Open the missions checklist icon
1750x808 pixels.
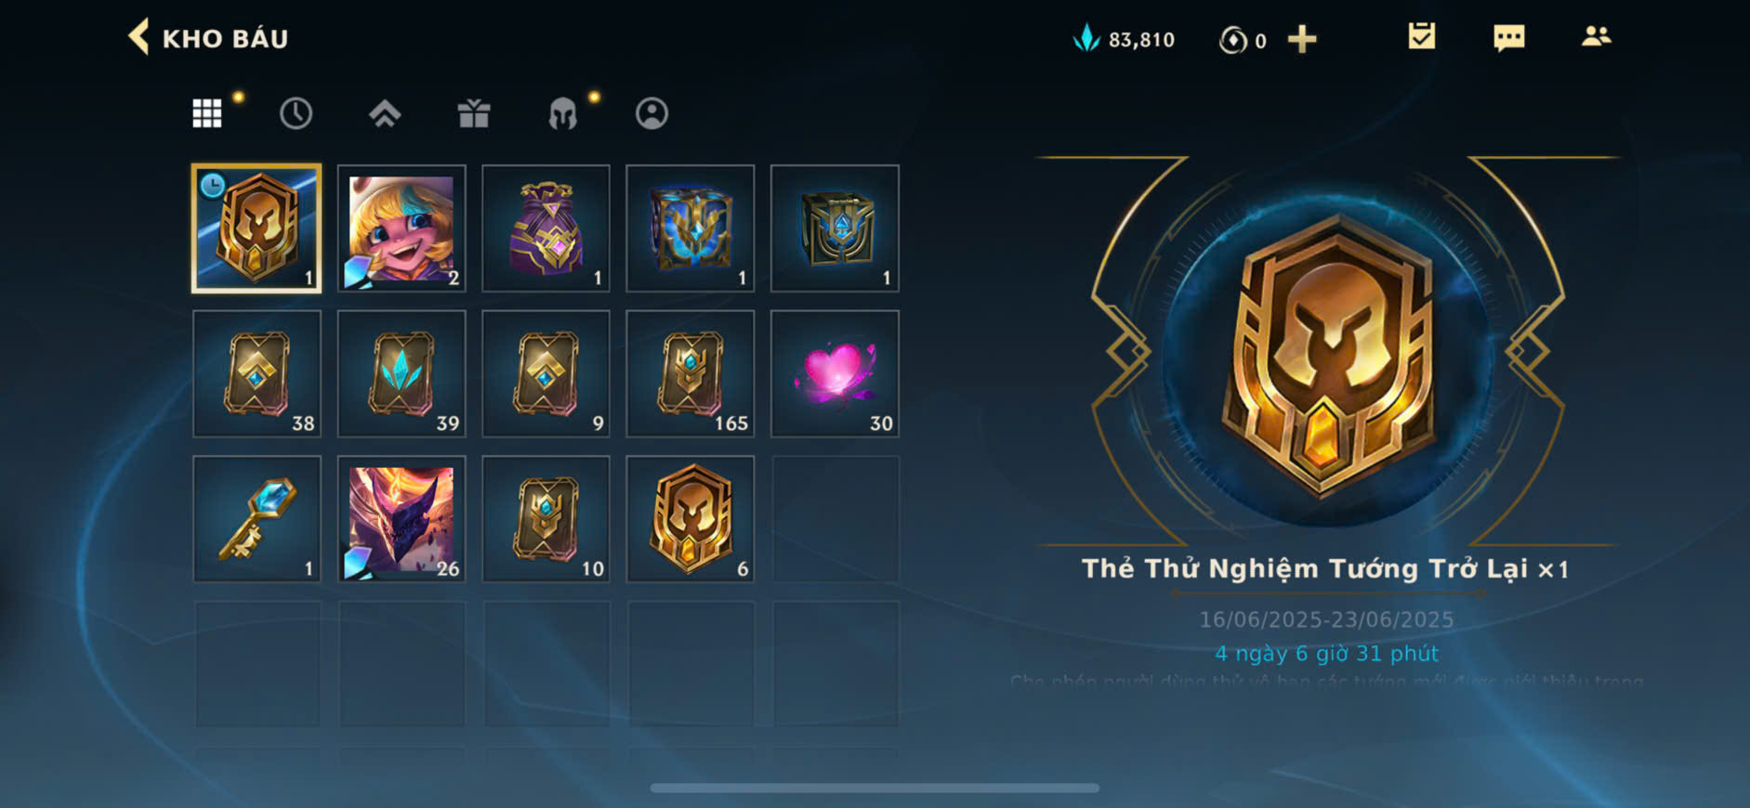point(1421,37)
